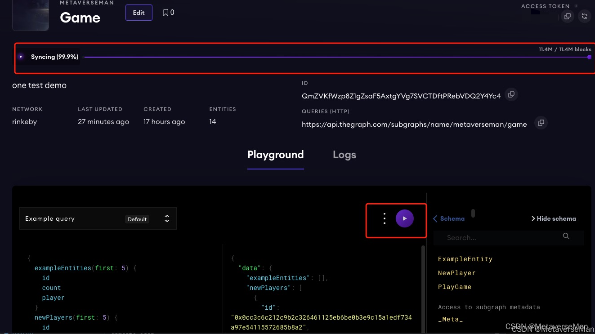The width and height of the screenshot is (595, 334).
Task: Refresh the access token
Action: point(584,16)
